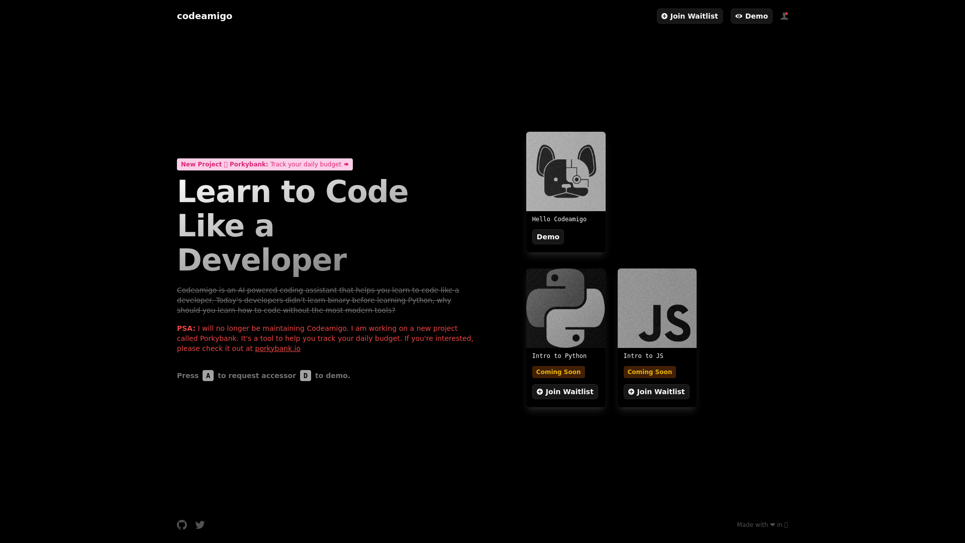Click the header Join Waitlist button
This screenshot has height=543, width=965.
pos(690,16)
